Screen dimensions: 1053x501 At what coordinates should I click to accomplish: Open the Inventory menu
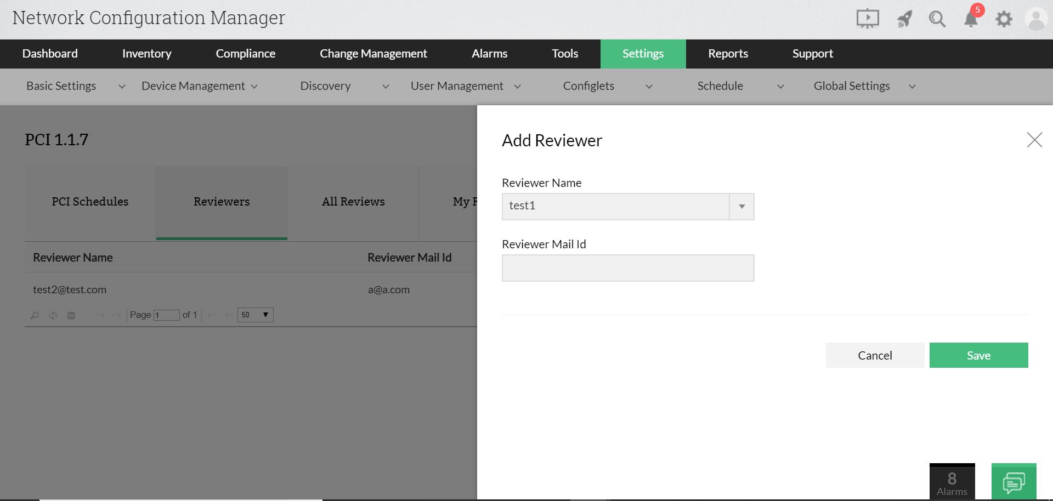(x=146, y=54)
